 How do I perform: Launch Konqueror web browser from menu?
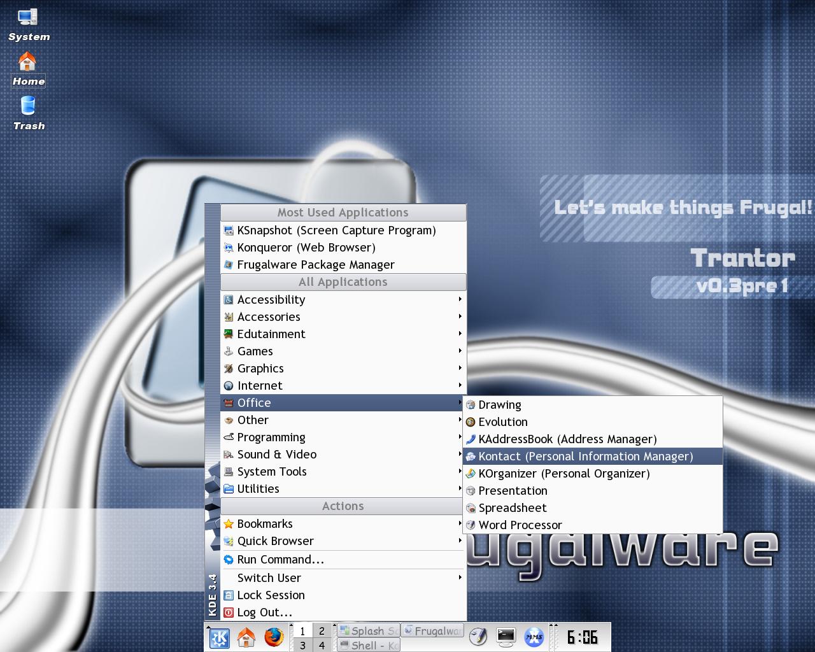tap(343, 248)
